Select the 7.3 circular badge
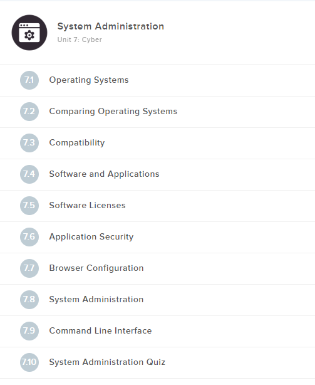 (29, 143)
